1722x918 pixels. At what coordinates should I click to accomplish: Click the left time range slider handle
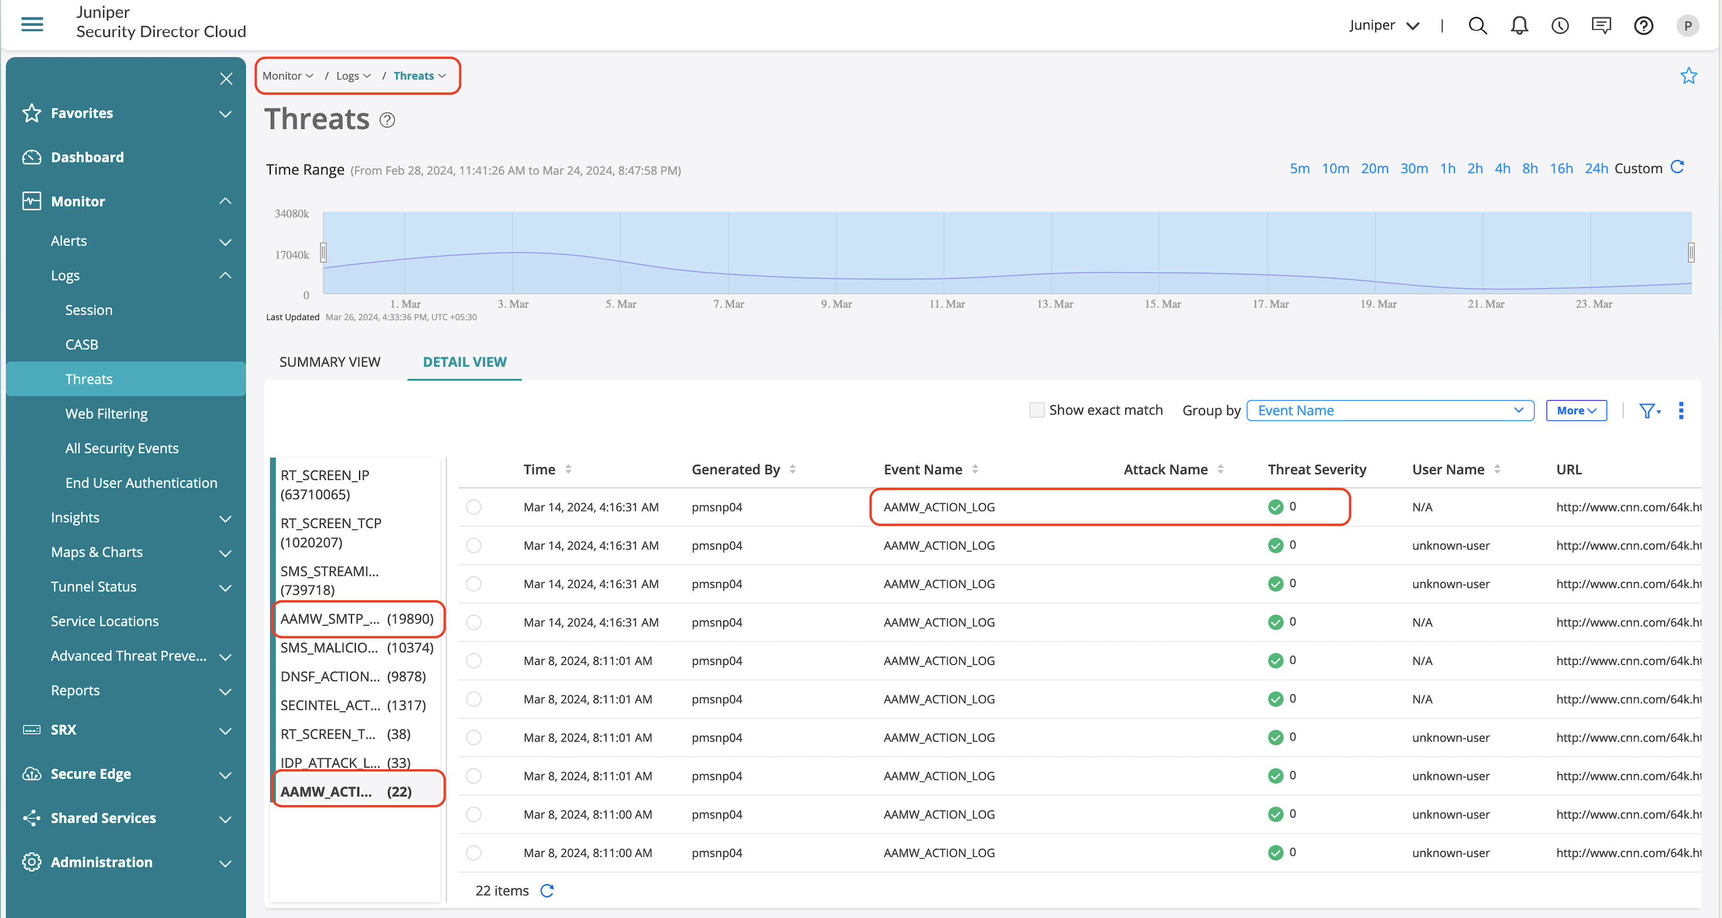coord(324,253)
